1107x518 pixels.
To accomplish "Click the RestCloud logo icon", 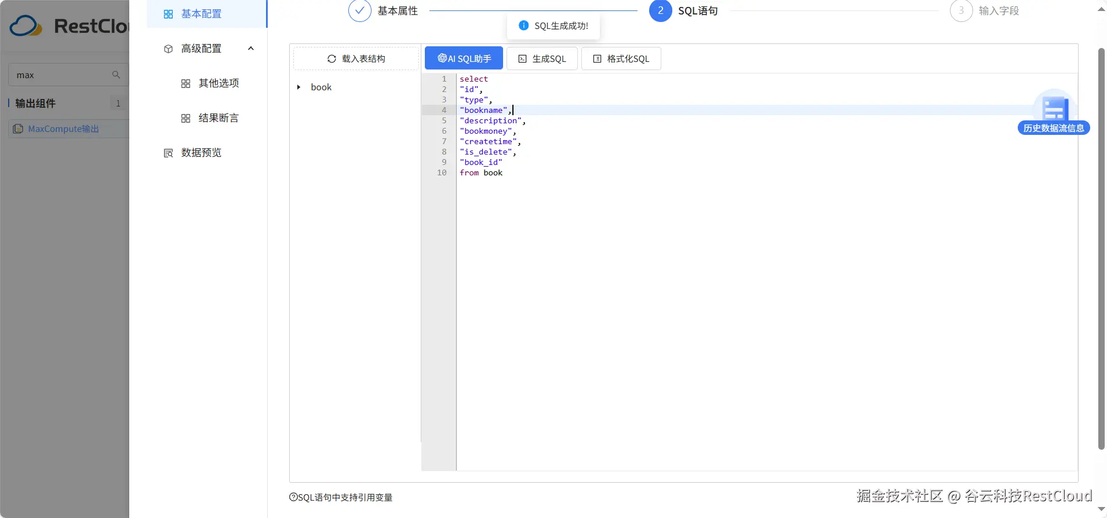I will click(26, 26).
